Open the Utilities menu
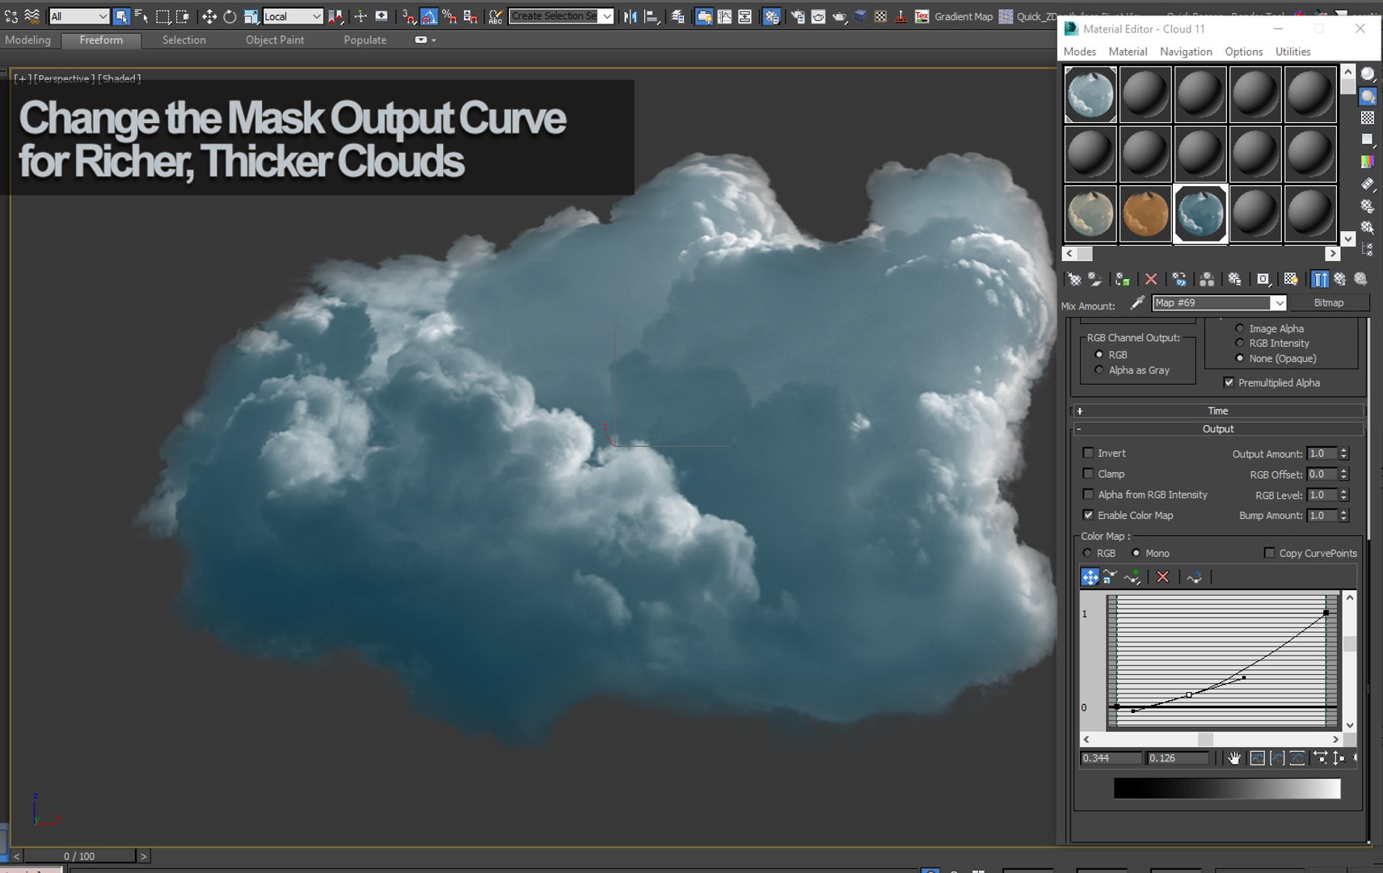1383x873 pixels. 1292,52
